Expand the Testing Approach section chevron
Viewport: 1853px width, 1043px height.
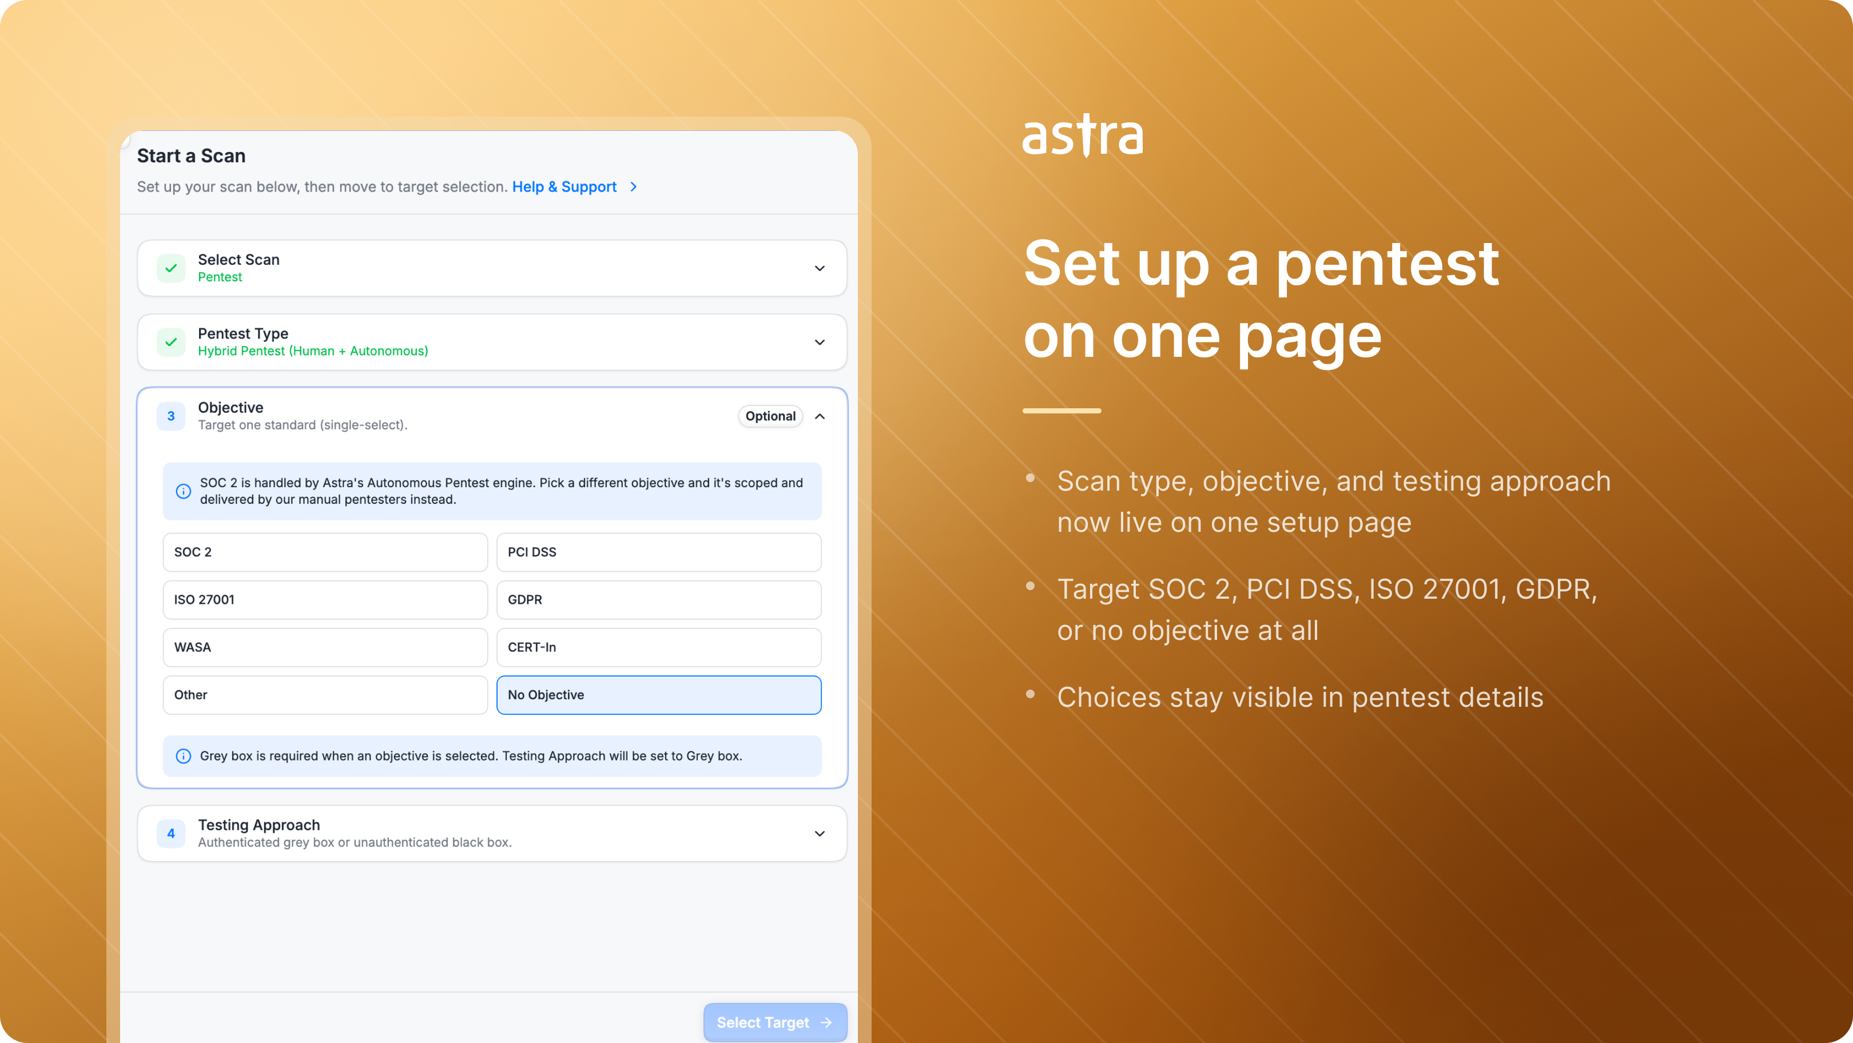(820, 834)
